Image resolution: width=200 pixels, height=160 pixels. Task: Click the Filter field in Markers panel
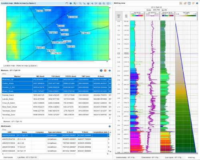pyautogui.click(x=56, y=74)
